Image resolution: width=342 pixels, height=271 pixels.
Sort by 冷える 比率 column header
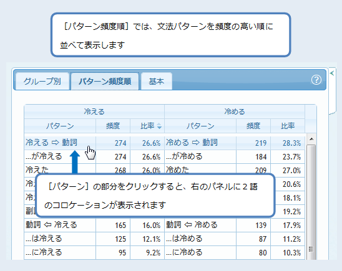tap(147, 126)
